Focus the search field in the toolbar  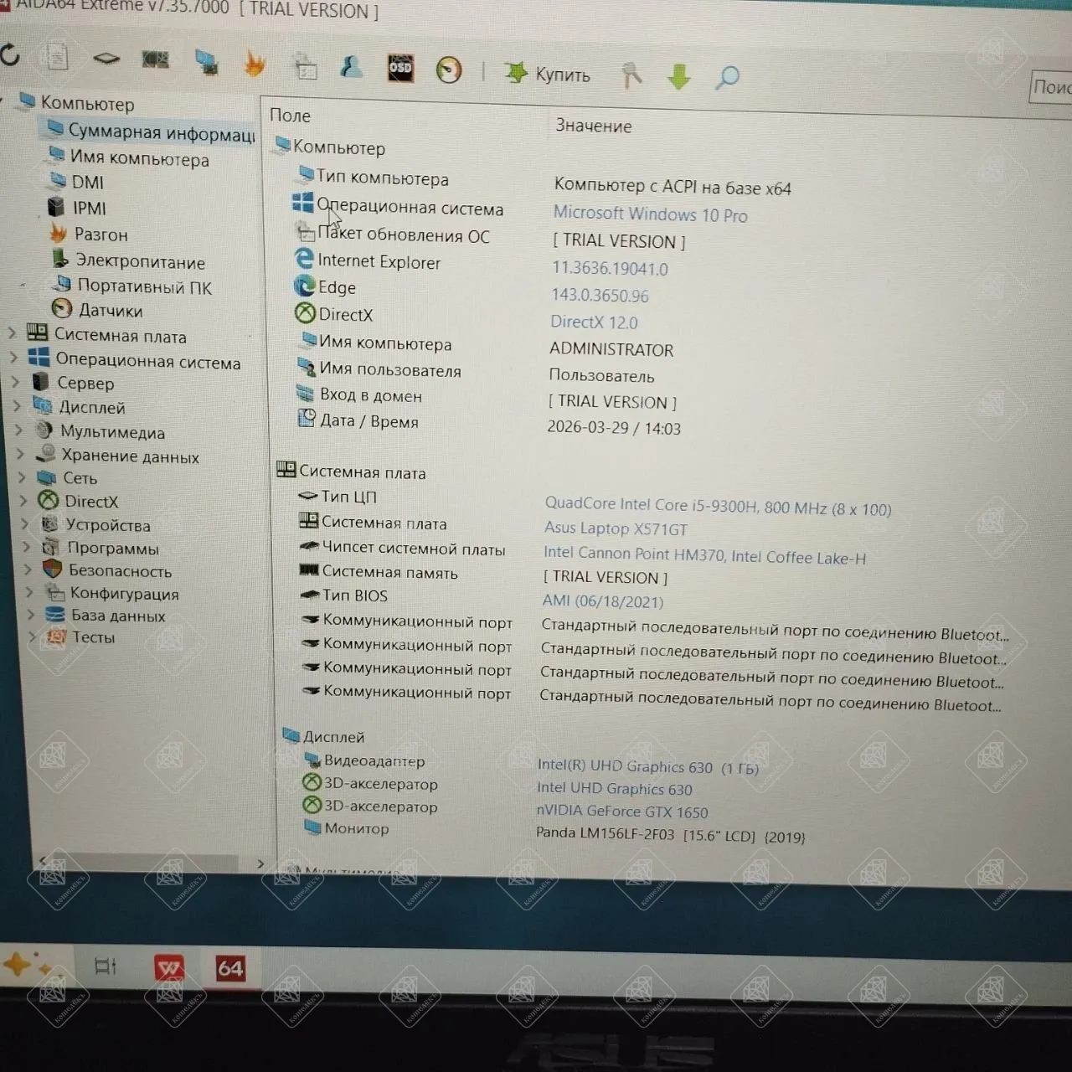click(x=1051, y=87)
